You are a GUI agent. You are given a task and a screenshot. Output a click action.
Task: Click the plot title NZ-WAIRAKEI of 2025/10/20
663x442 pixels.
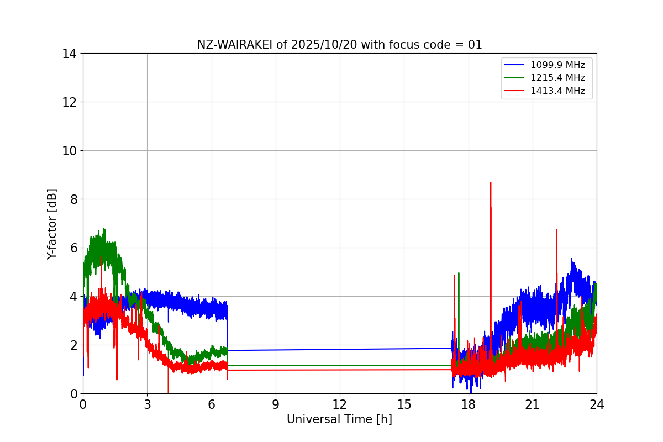339,45
